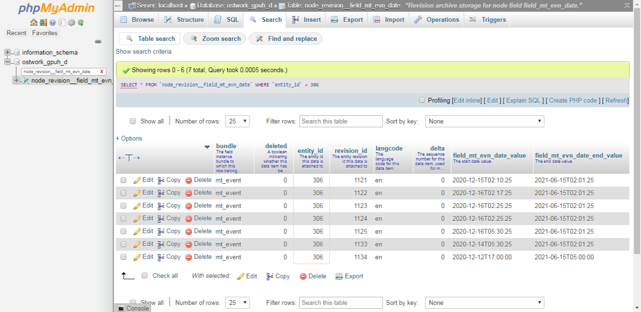Tick the top Show all checkbox

(x=133, y=121)
